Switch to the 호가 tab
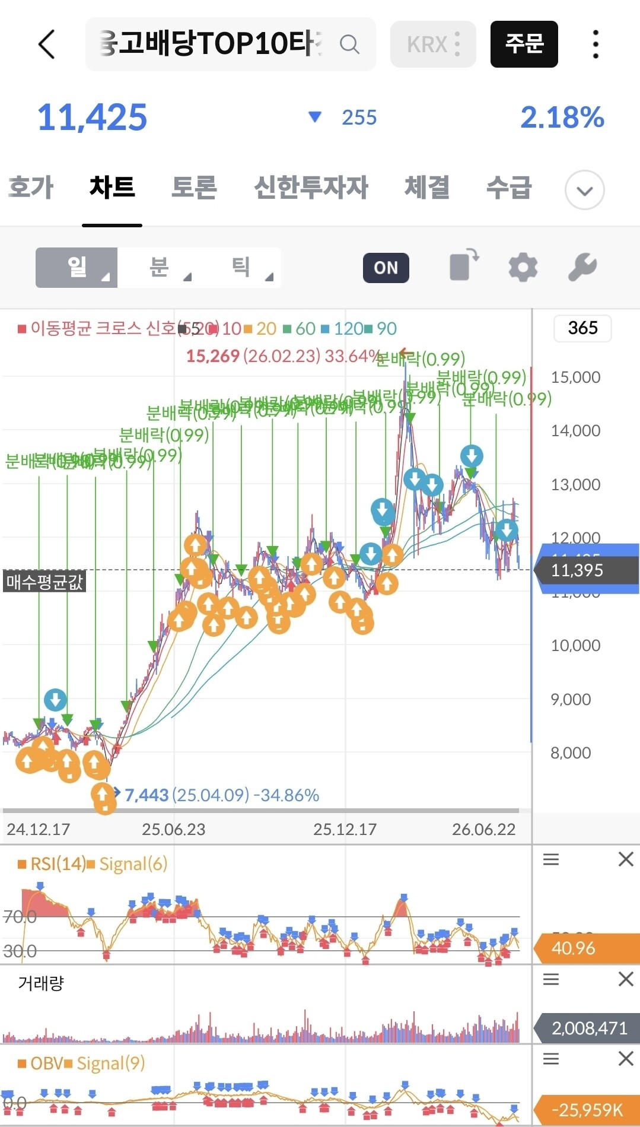Image resolution: width=640 pixels, height=1127 pixels. click(31, 188)
